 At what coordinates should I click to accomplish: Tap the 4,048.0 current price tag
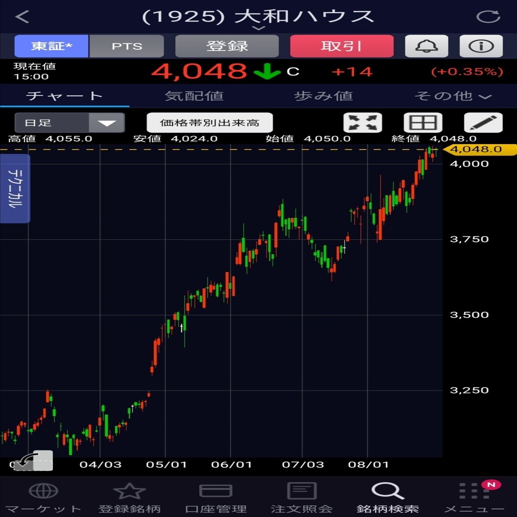pos(480,149)
